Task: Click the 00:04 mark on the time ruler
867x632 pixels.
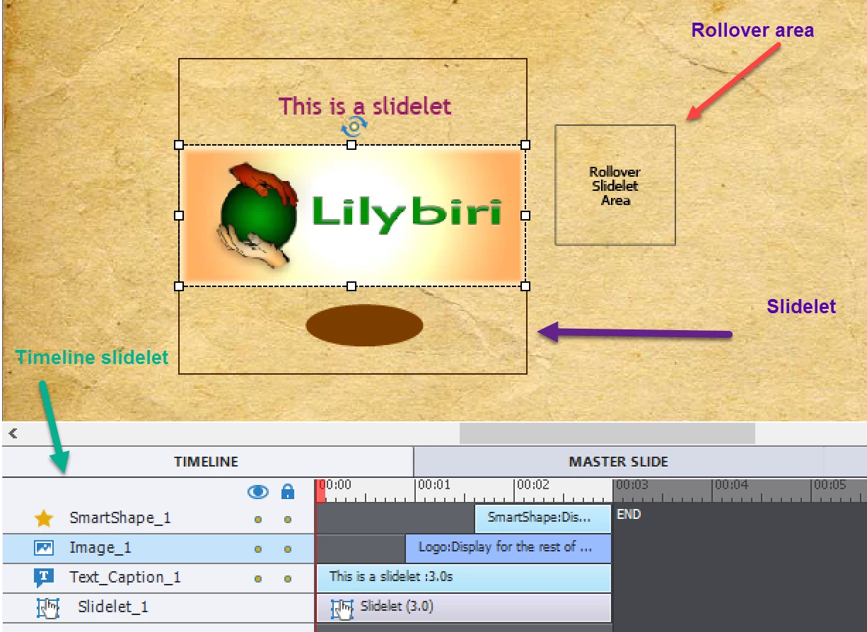Action: [x=731, y=485]
